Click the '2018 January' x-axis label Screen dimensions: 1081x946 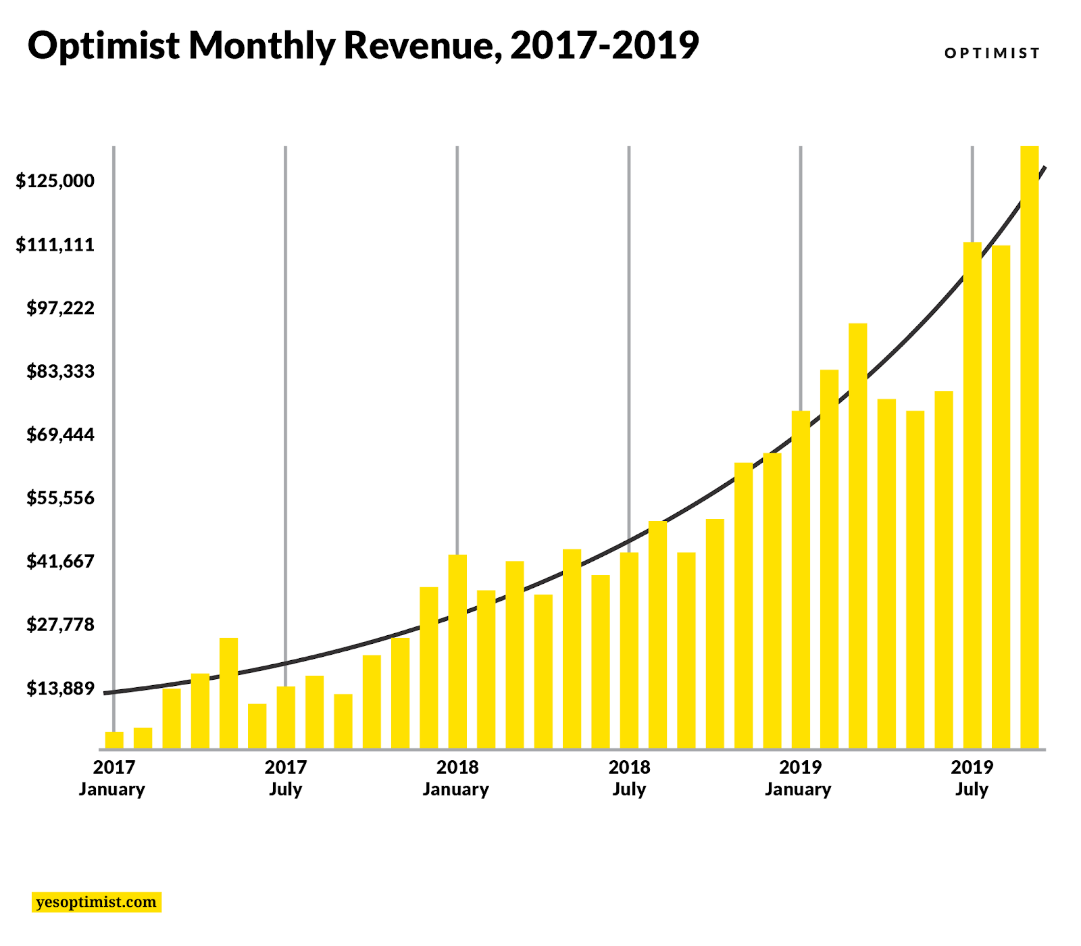tap(456, 778)
